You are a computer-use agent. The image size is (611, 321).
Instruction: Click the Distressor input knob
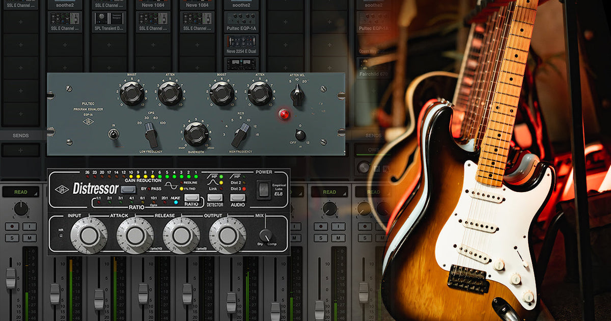tap(89, 235)
